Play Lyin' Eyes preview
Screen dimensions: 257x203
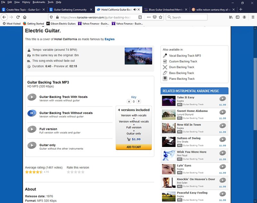223,167
